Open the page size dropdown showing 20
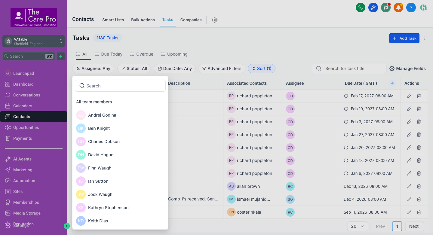This screenshot has height=235, width=433. tap(358, 226)
